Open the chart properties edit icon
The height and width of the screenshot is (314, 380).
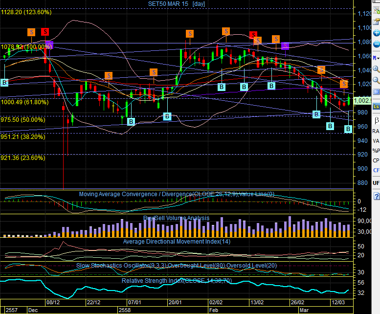point(377,22)
